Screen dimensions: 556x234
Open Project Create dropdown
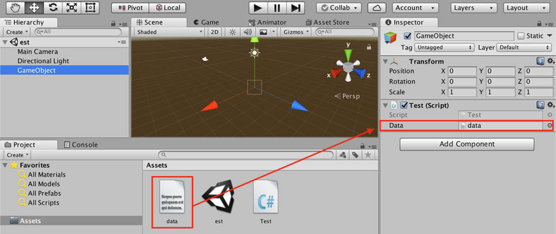coord(17,155)
